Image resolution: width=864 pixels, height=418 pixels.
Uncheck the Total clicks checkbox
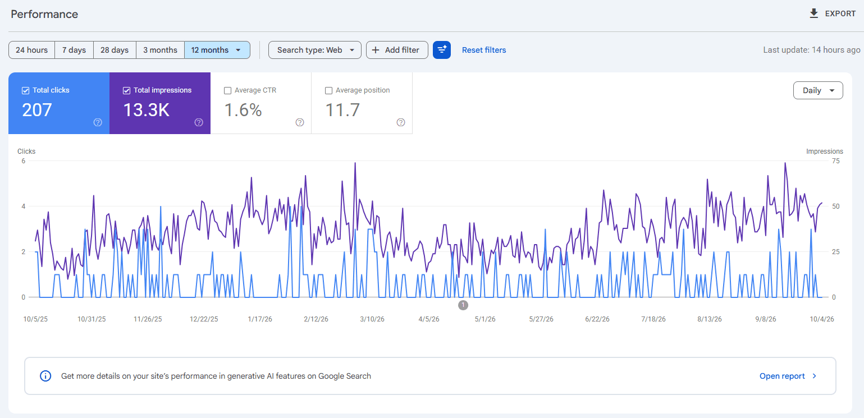point(25,90)
